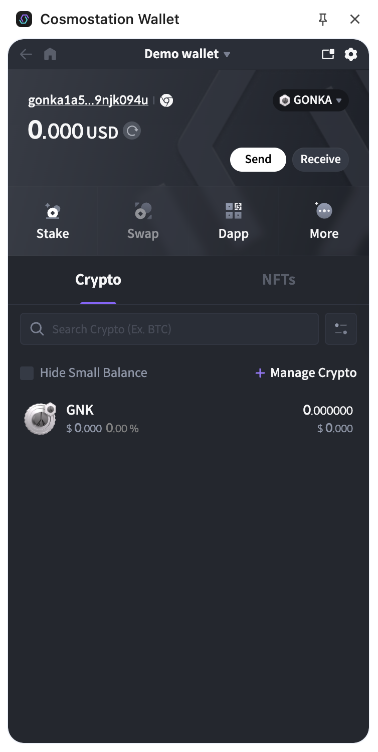Refresh the USD balance
This screenshot has height=752, width=378.
(x=132, y=132)
